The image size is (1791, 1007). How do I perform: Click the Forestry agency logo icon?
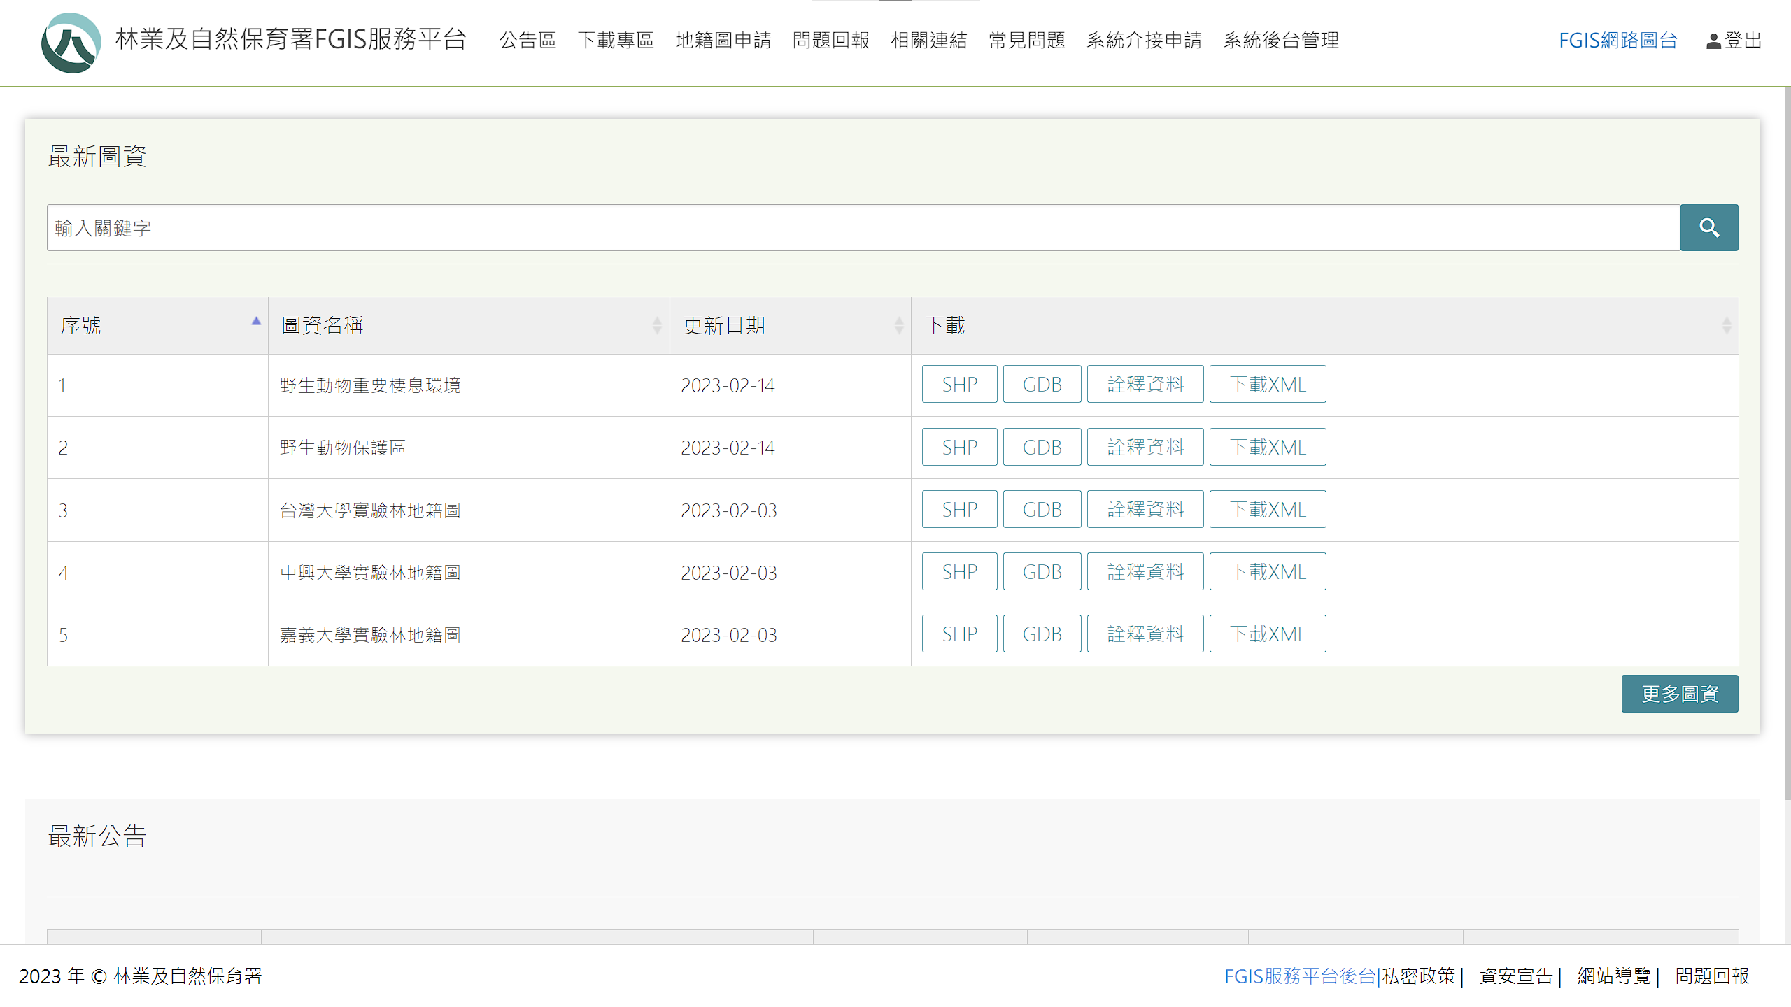(71, 42)
